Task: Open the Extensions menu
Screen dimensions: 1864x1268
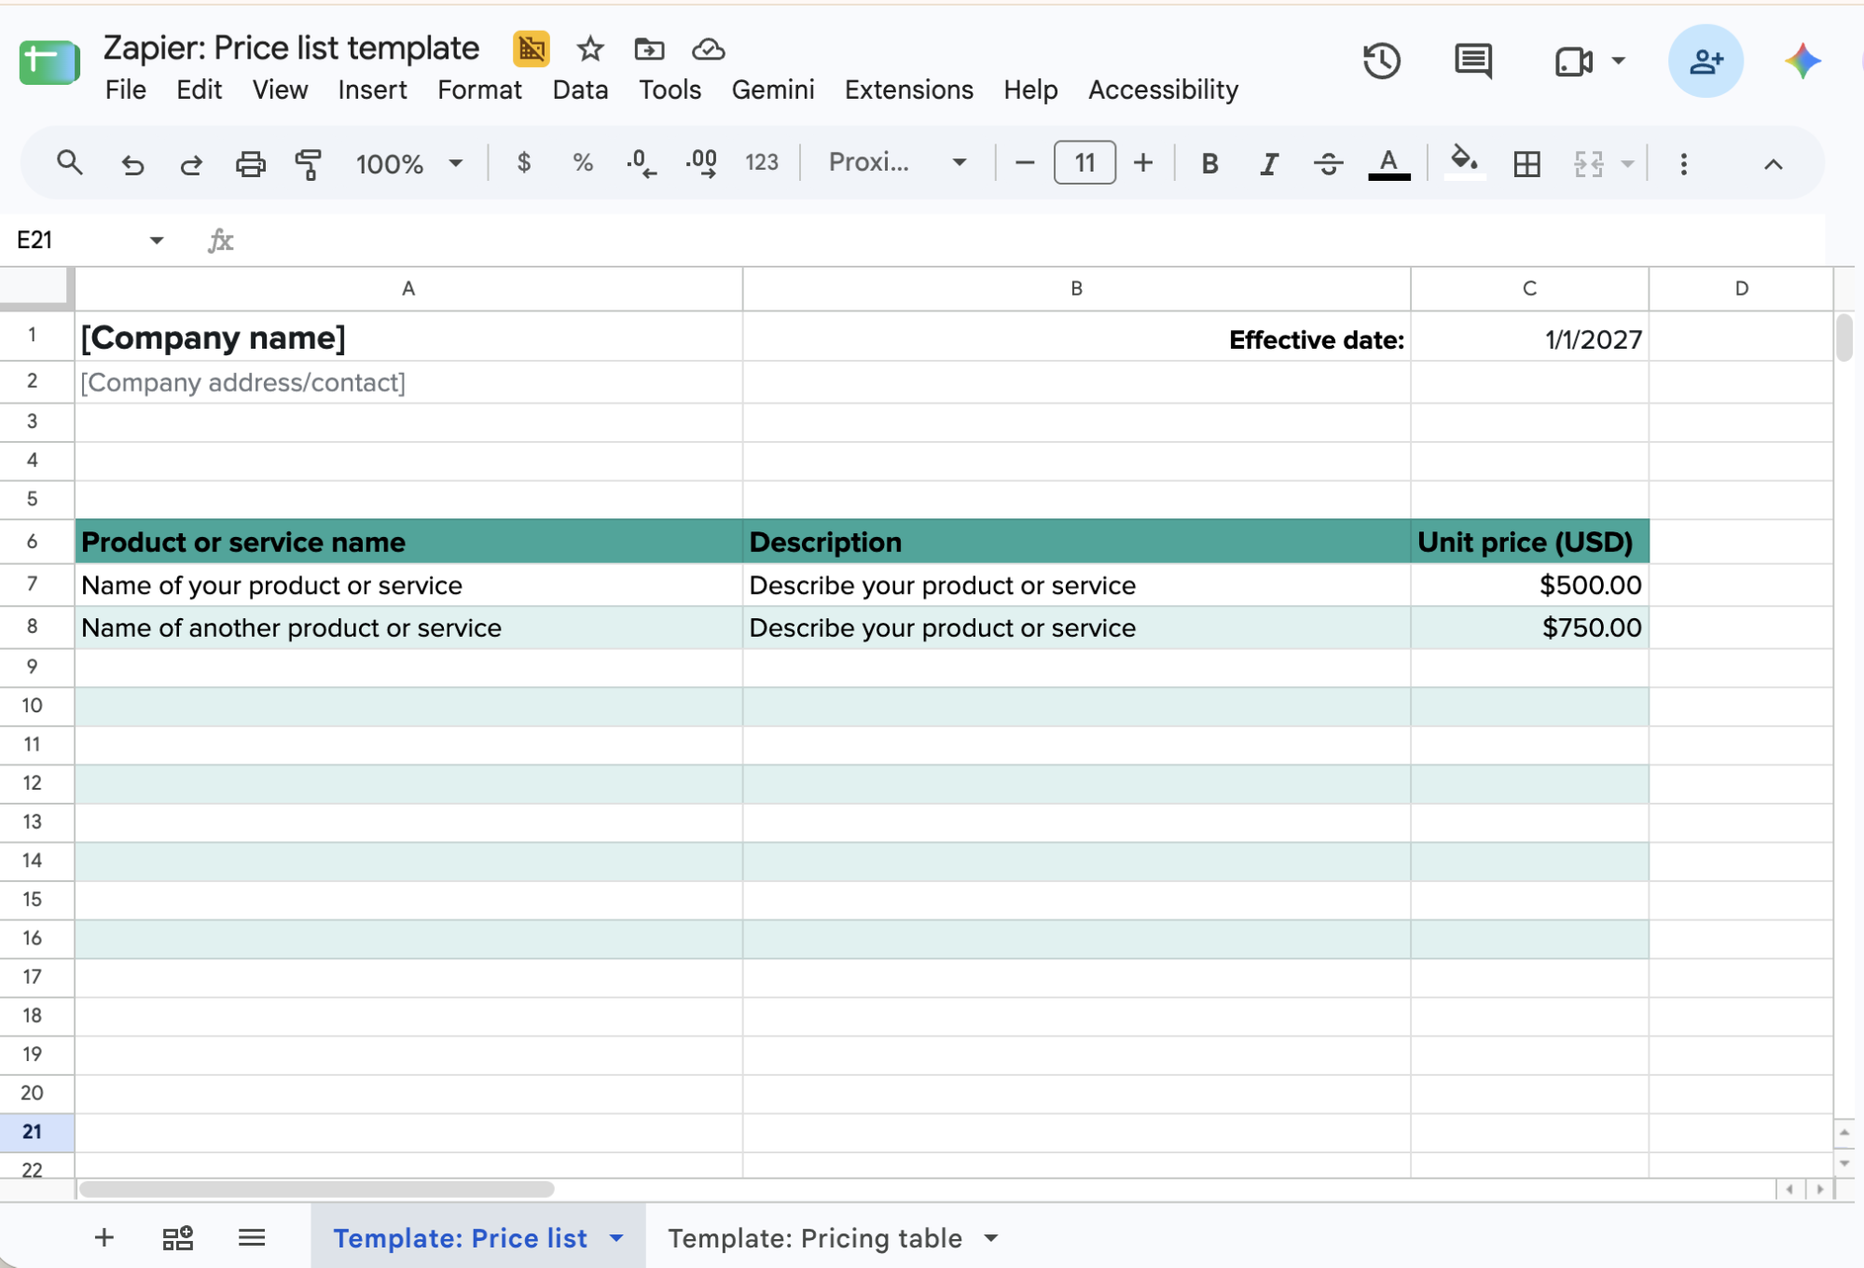Action: (908, 90)
